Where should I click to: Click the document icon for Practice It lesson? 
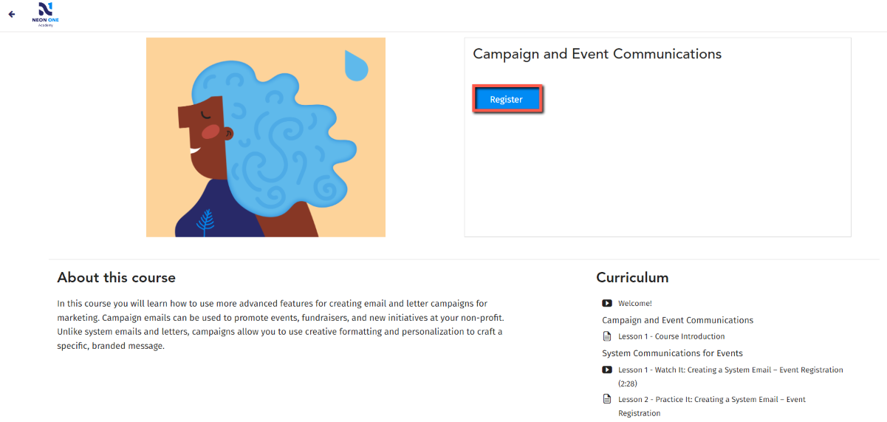pyautogui.click(x=607, y=399)
